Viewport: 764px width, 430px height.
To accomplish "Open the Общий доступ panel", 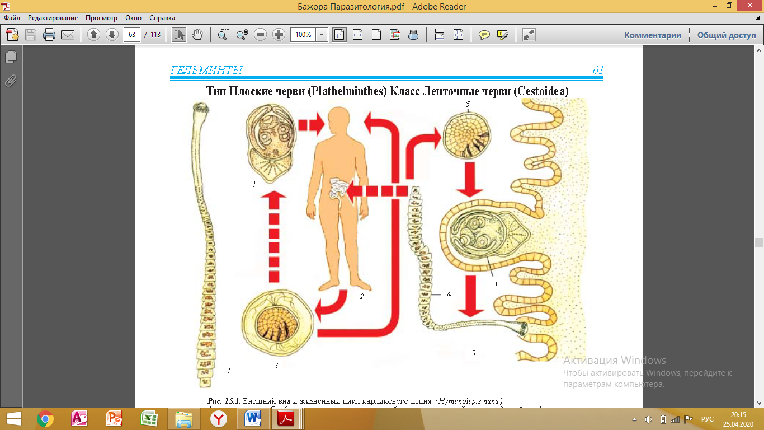I will (727, 35).
